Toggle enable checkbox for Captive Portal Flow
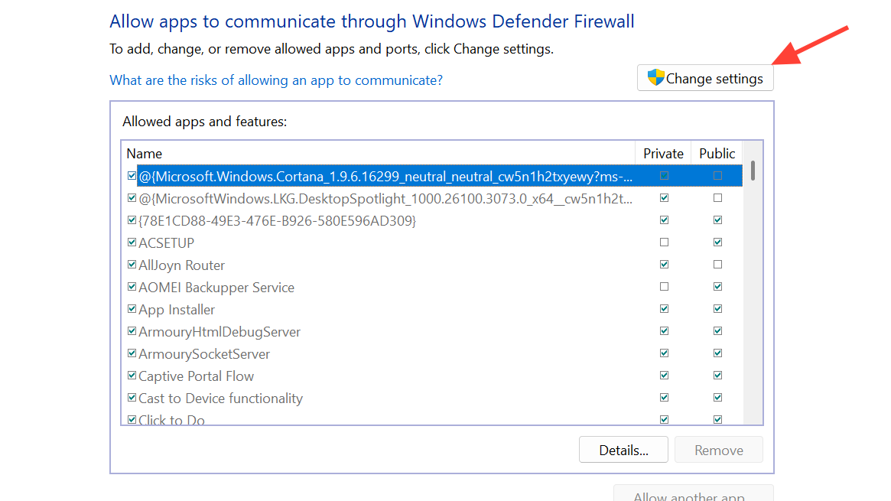Image resolution: width=891 pixels, height=501 pixels. pos(132,376)
